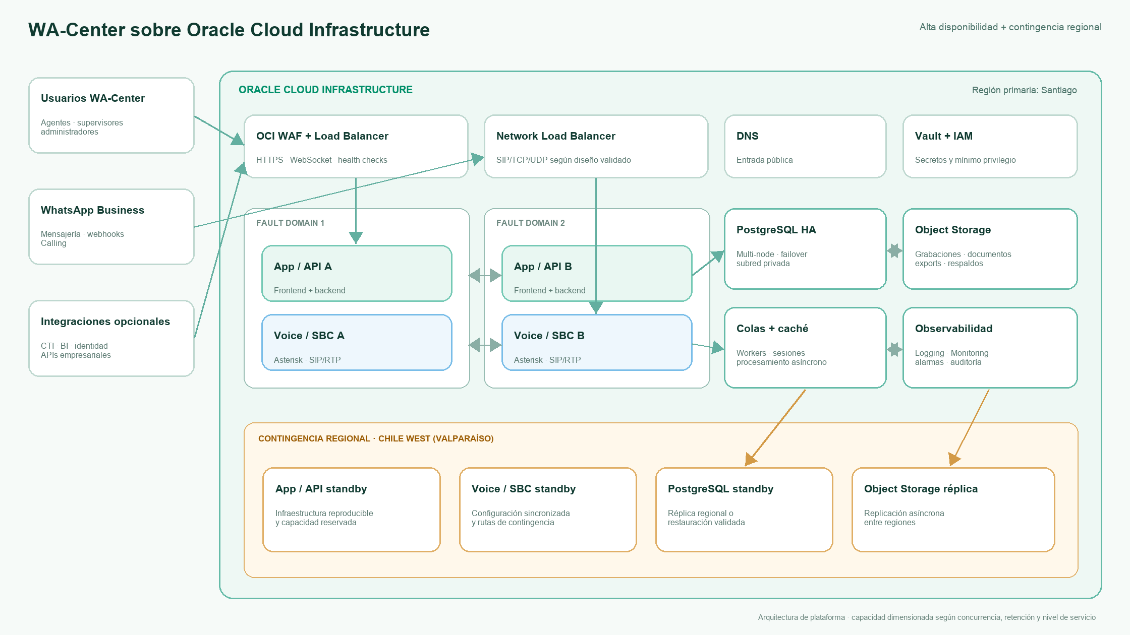The width and height of the screenshot is (1130, 635).
Task: Click the App / API B node
Action: 597,274
